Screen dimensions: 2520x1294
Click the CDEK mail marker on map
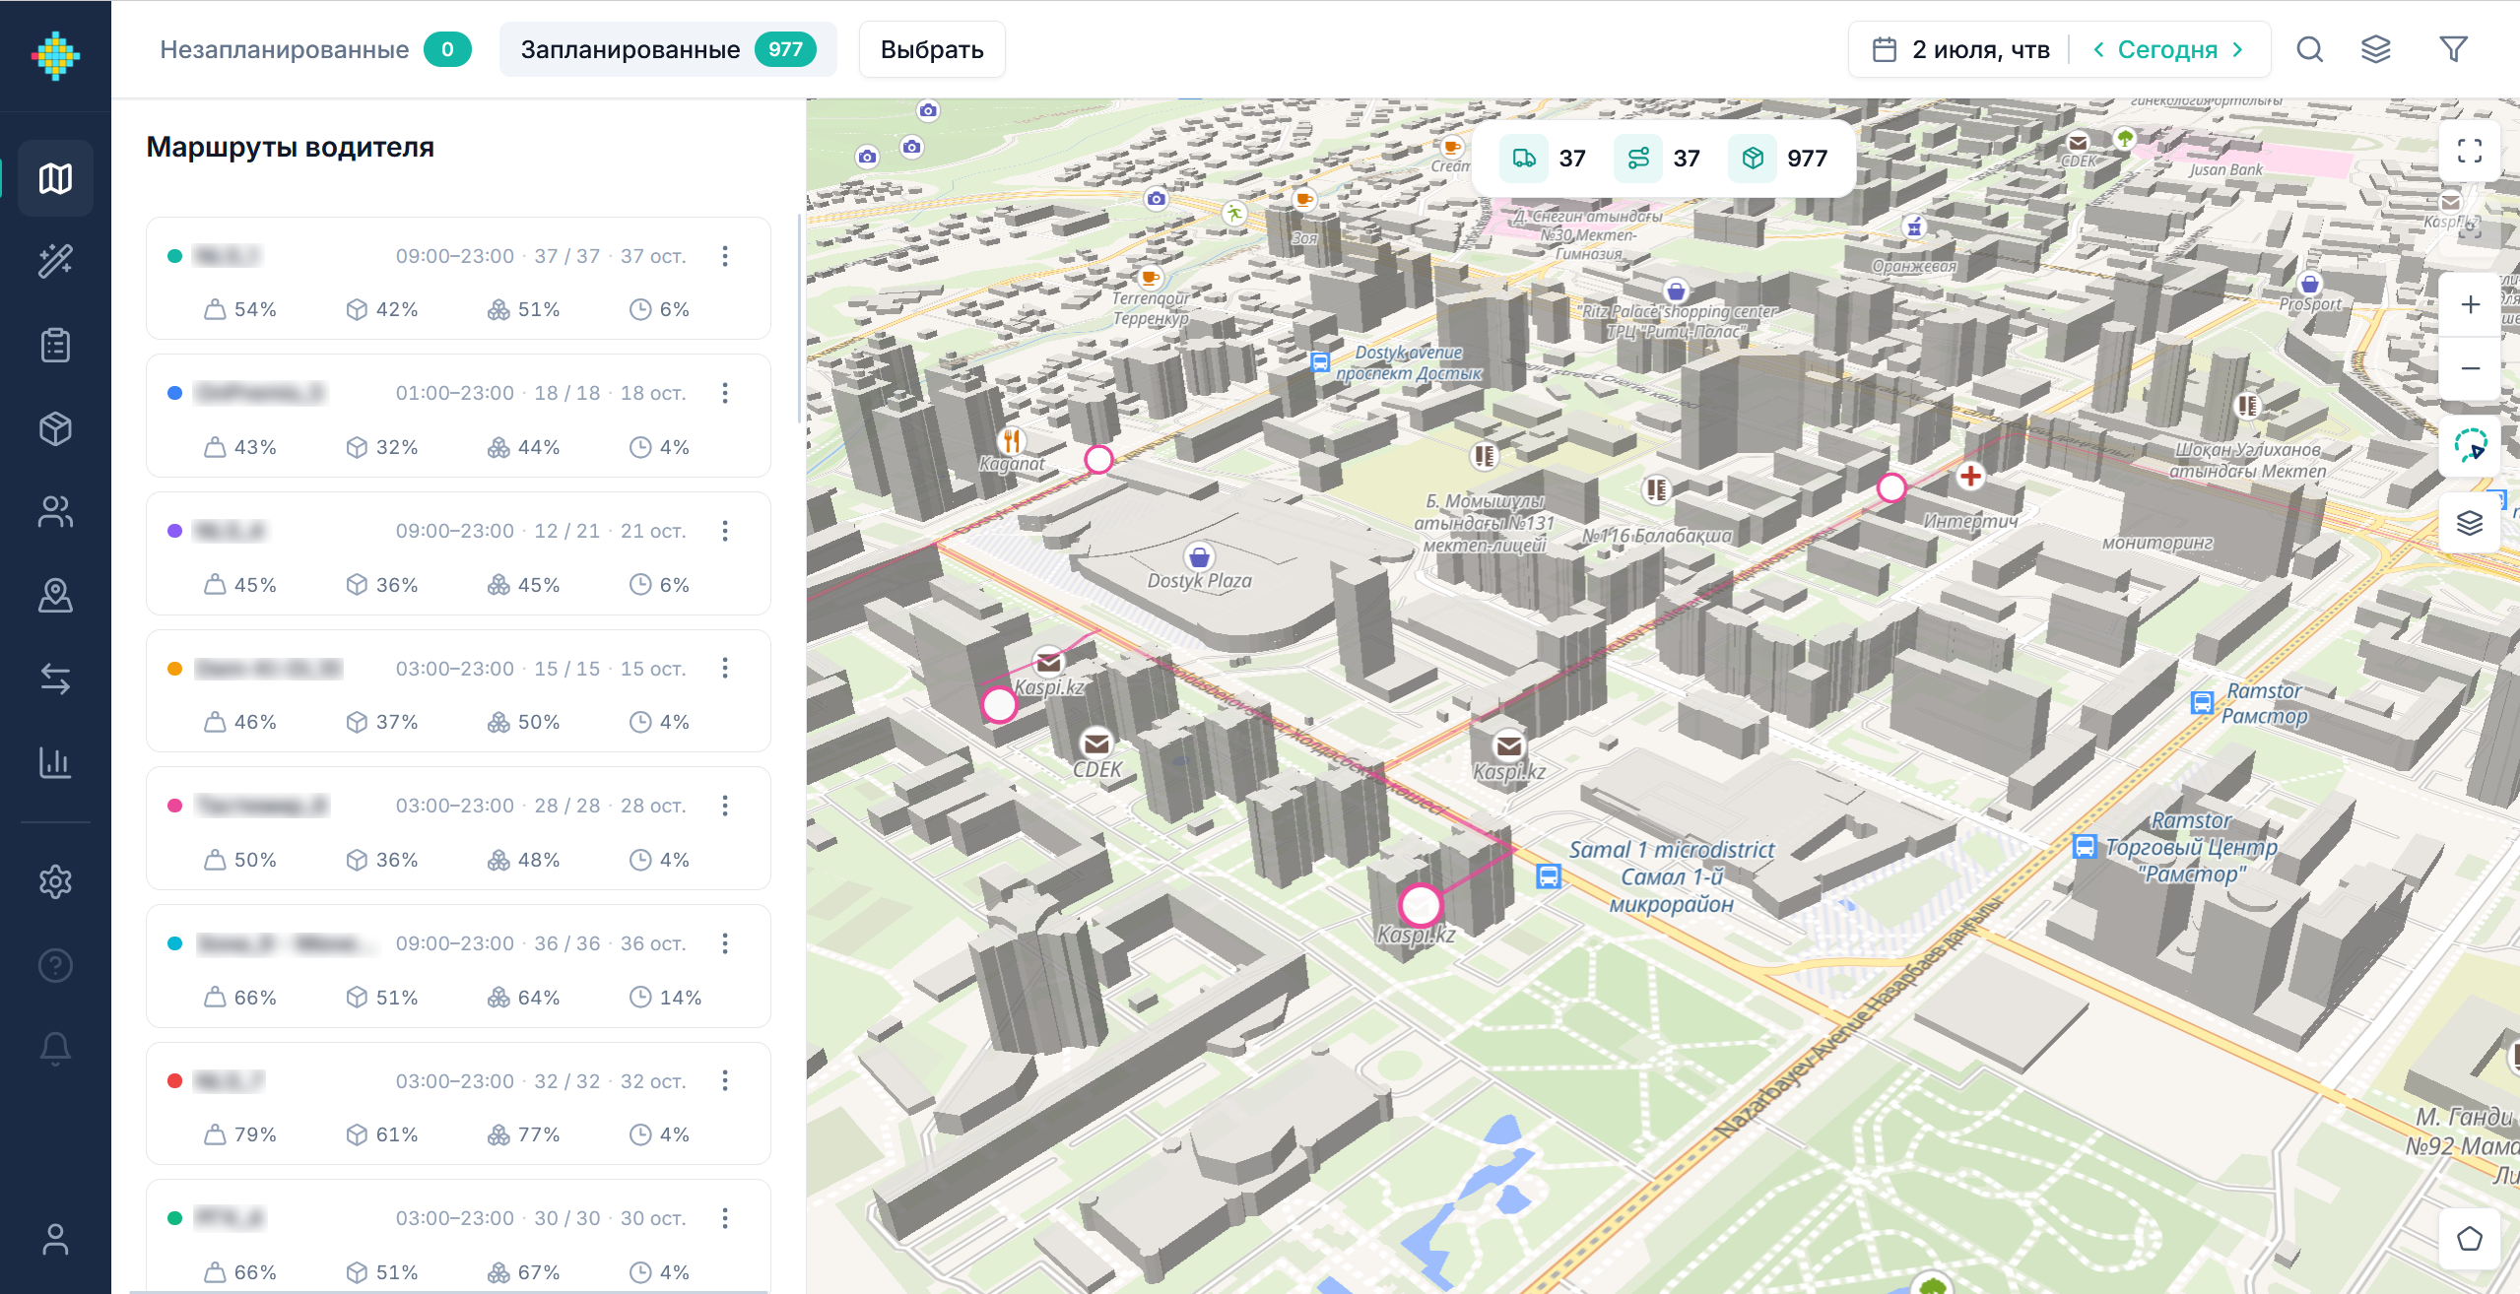[1096, 744]
